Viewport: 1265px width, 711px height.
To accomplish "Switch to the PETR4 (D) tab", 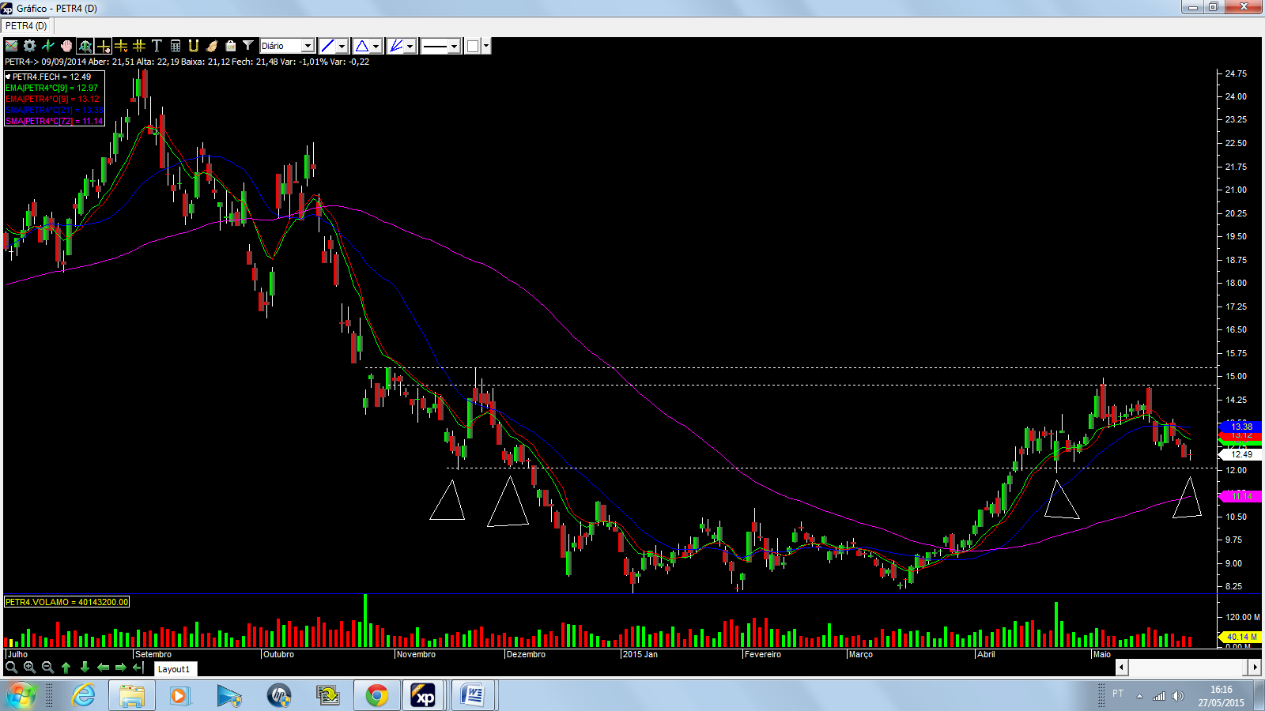I will [26, 26].
